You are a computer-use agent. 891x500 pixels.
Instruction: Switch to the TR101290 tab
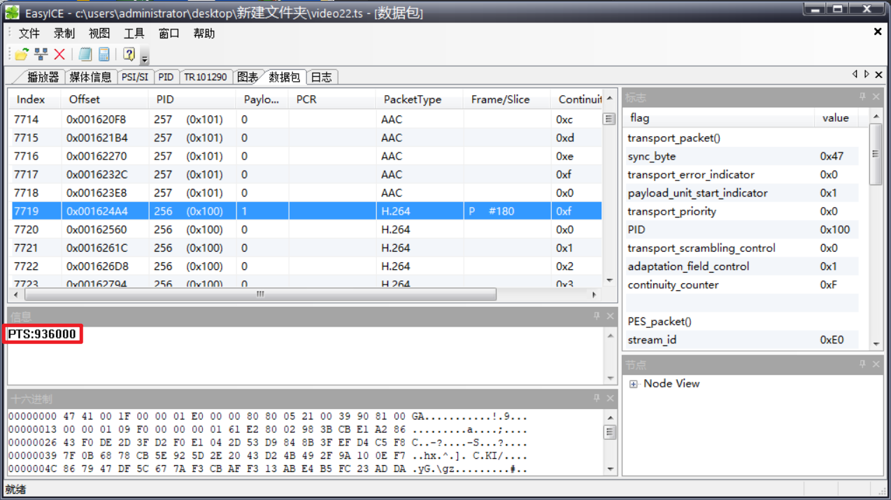[206, 77]
